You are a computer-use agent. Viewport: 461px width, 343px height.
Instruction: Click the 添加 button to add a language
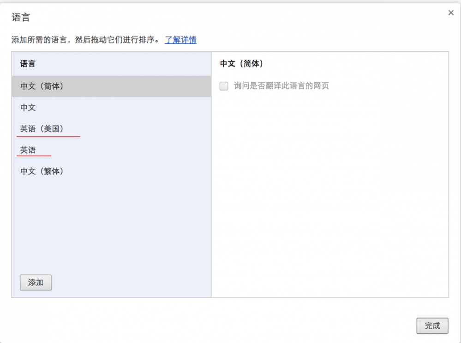point(36,282)
